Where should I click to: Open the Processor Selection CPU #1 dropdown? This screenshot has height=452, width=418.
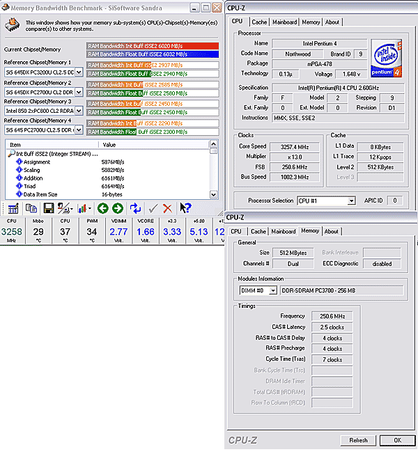(x=351, y=201)
